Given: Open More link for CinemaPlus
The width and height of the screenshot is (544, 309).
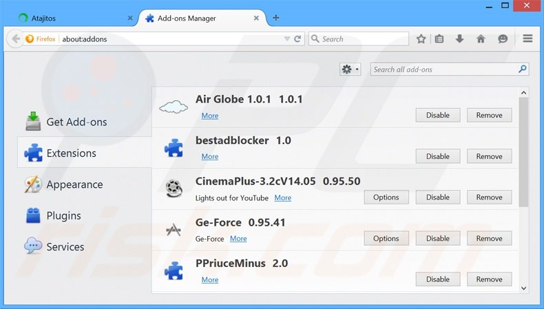Looking at the screenshot, I should pos(283,198).
